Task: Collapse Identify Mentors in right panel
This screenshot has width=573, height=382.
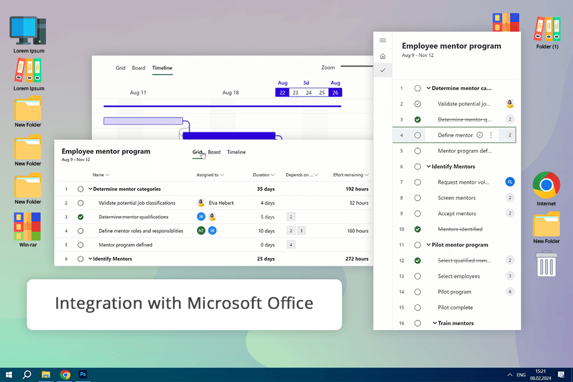Action: [x=429, y=167]
